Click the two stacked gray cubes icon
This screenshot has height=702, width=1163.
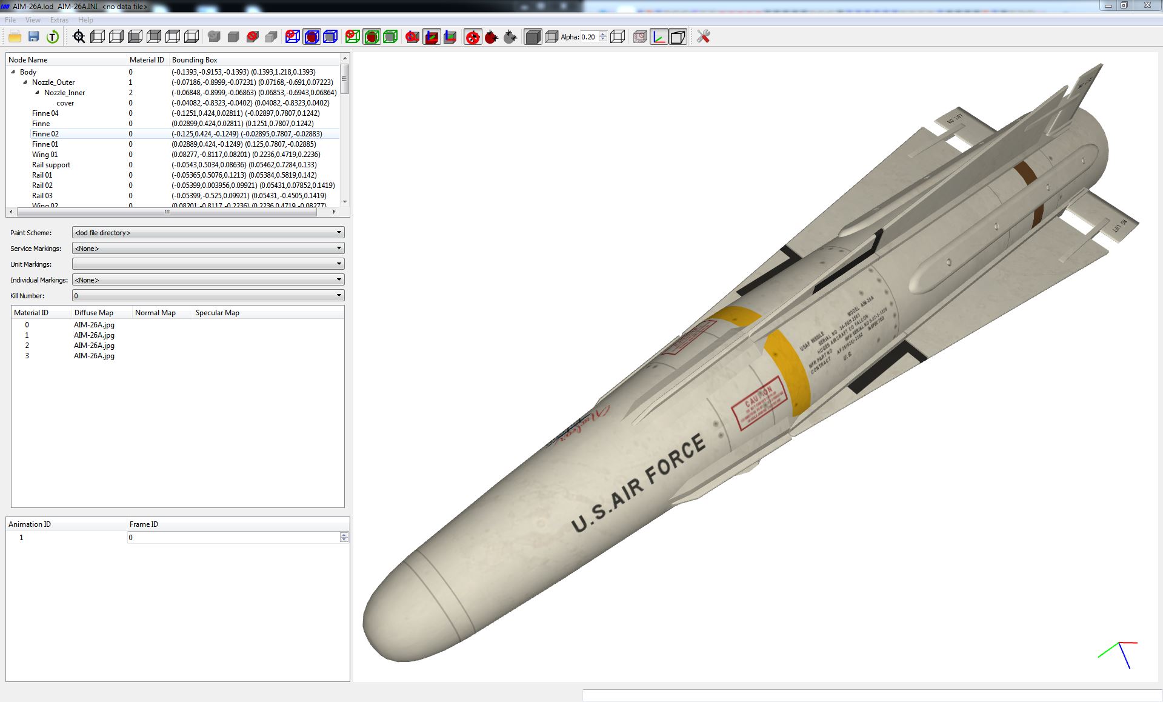pos(272,37)
